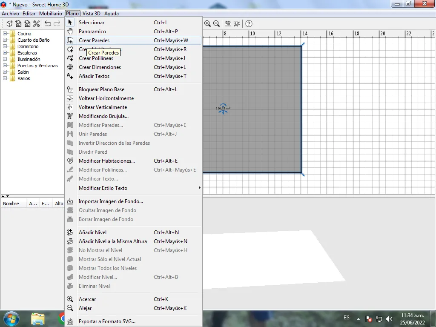Expand the Cocina category
This screenshot has height=327, width=436.
pyautogui.click(x=5, y=33)
